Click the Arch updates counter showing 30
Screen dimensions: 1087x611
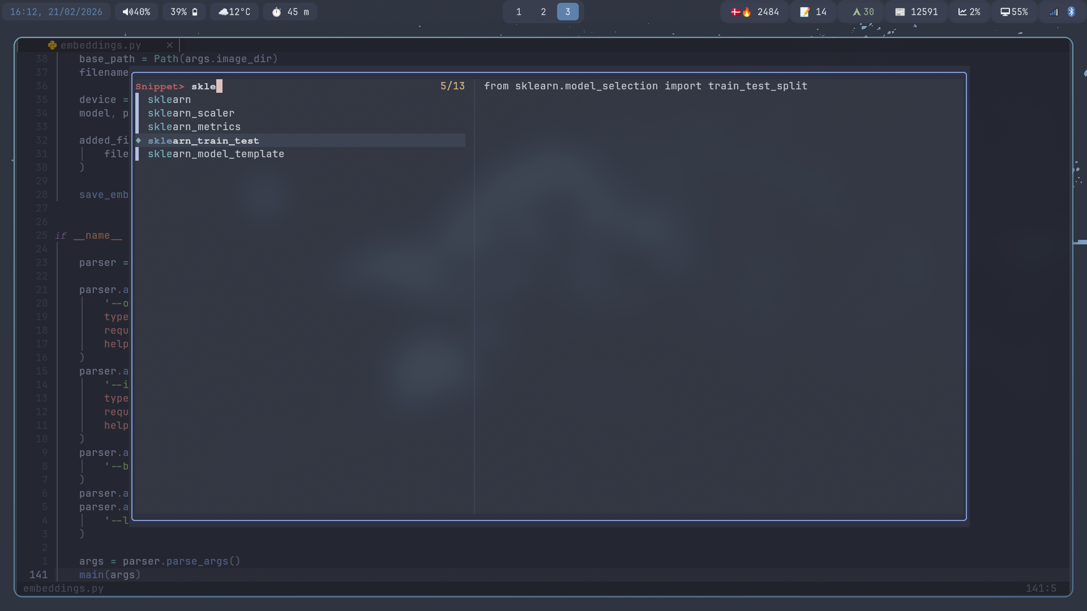(x=863, y=12)
